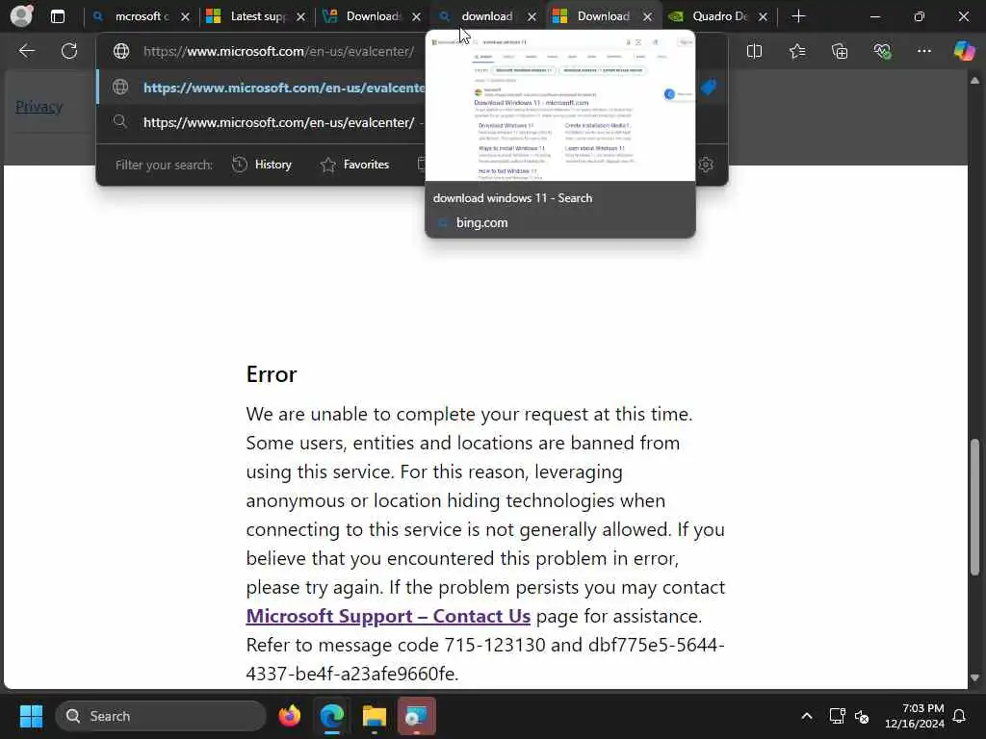
Task: Refresh the page with reload icon
Action: pyautogui.click(x=69, y=51)
